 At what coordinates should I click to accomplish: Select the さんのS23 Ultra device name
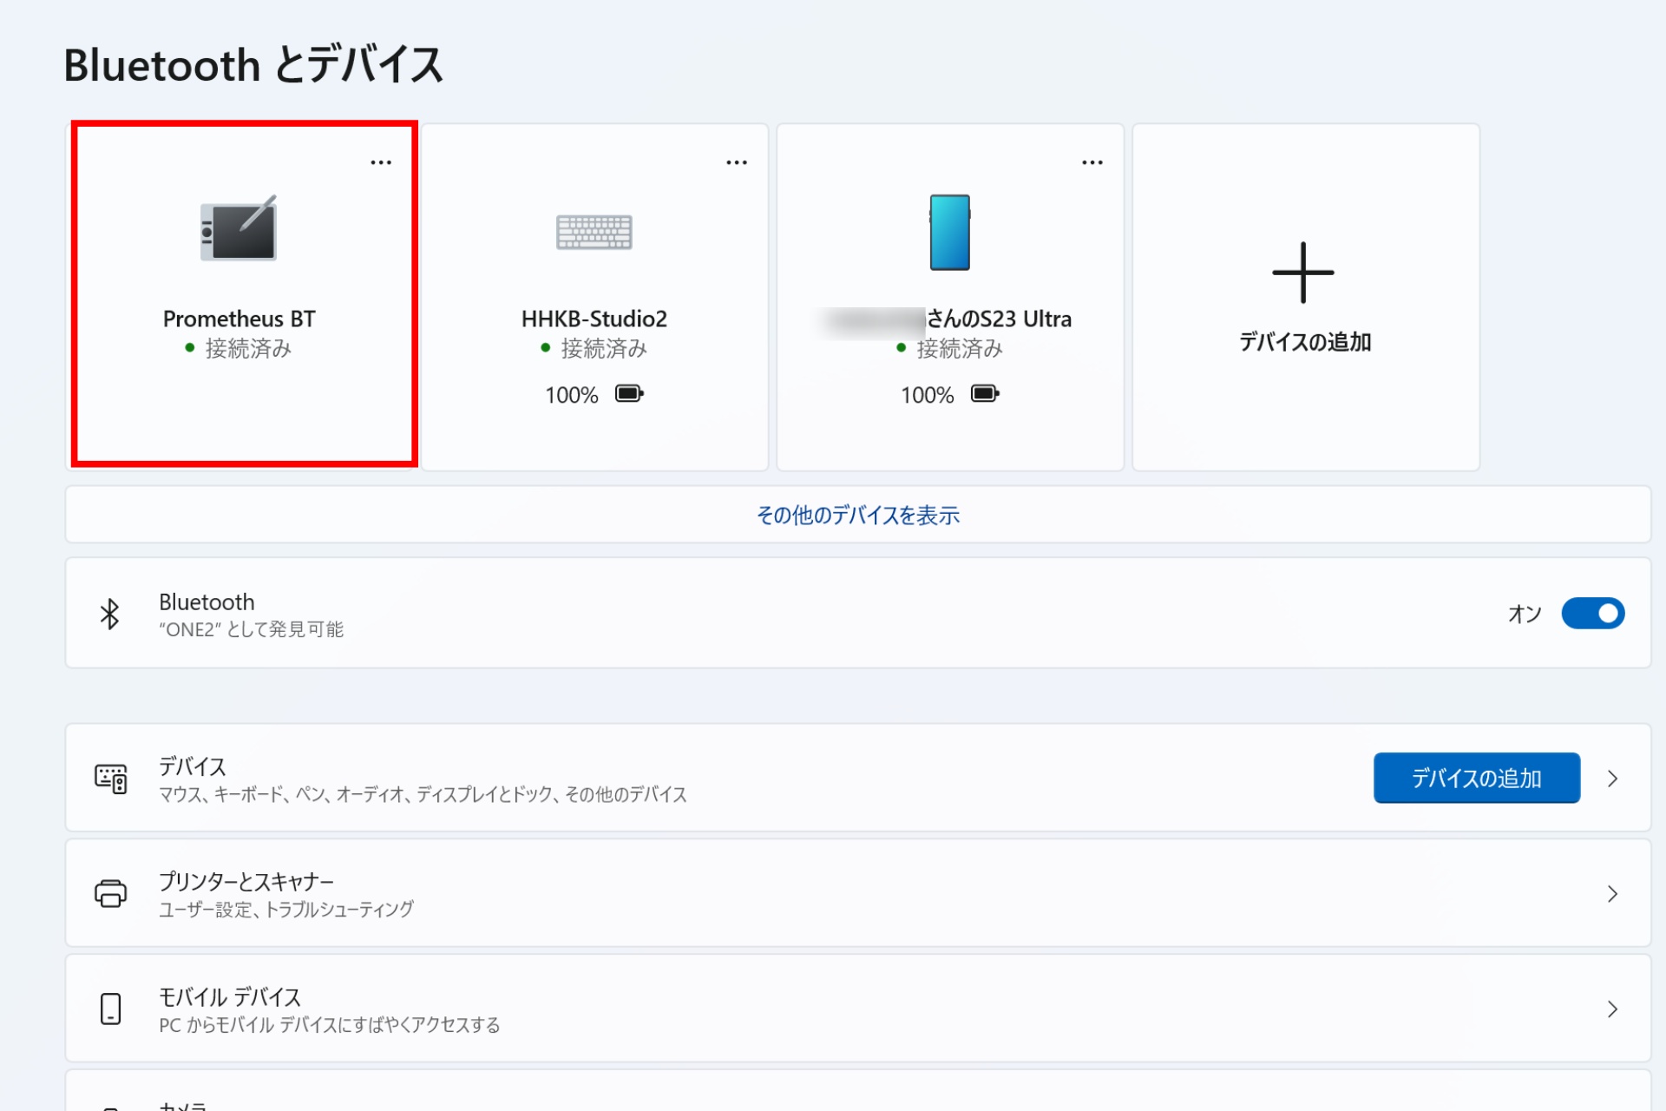pyautogui.click(x=999, y=319)
